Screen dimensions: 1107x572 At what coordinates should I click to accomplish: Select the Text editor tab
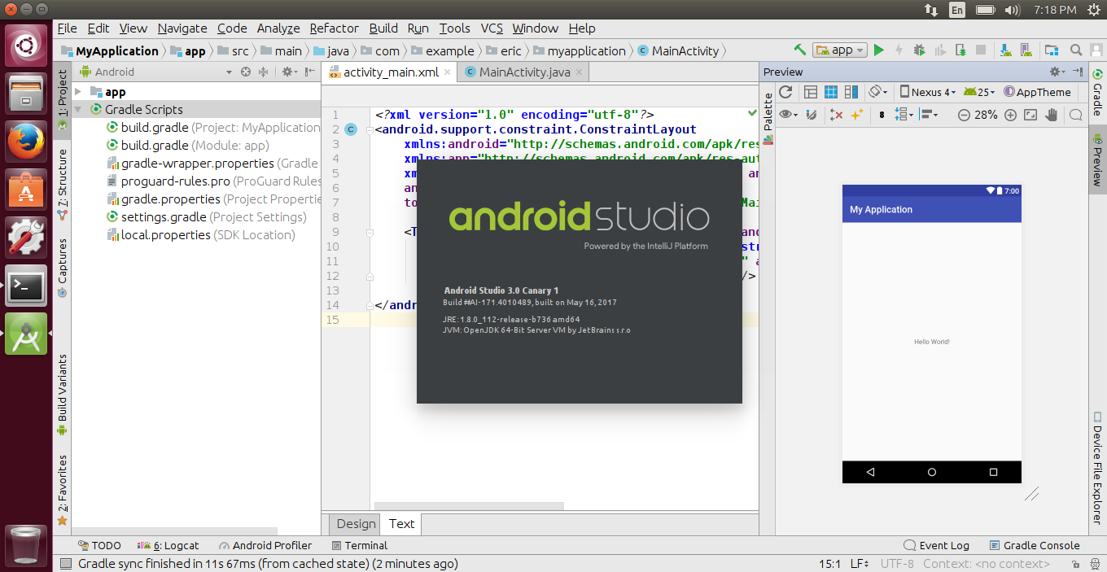click(401, 524)
